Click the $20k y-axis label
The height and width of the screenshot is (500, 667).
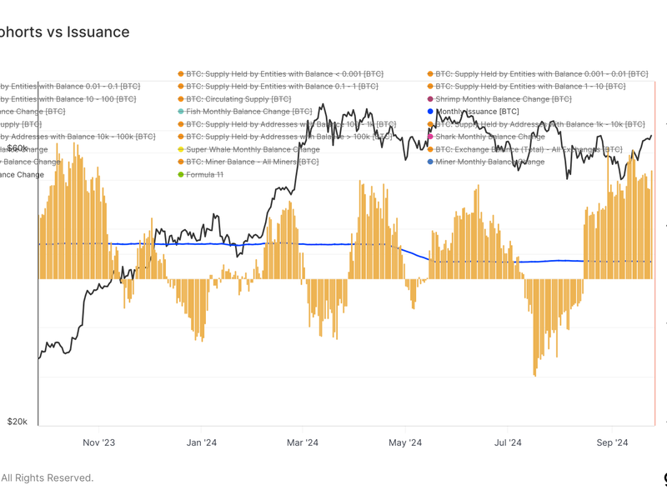point(18,422)
